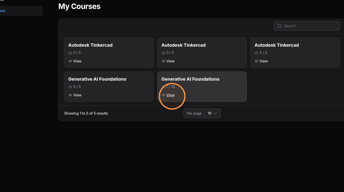The image size is (344, 192).
Task: Click the "Showing 1 to 5 of 5 results" text
Action: tap(86, 113)
